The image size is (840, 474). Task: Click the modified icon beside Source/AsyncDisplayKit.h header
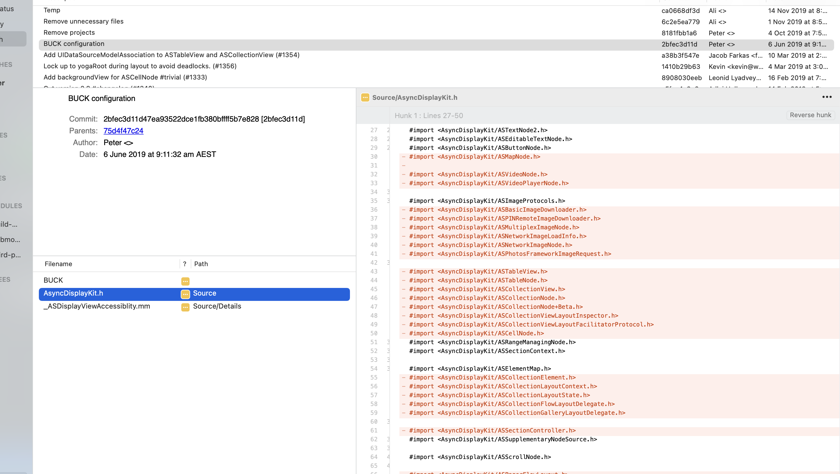tap(365, 97)
